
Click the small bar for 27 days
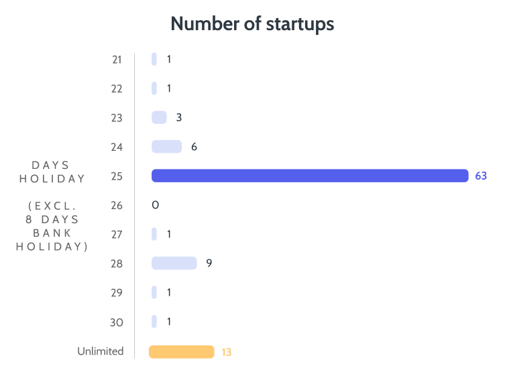154,234
